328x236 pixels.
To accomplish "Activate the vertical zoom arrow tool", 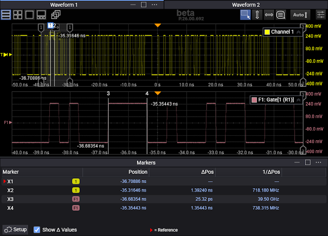I will point(257,15).
